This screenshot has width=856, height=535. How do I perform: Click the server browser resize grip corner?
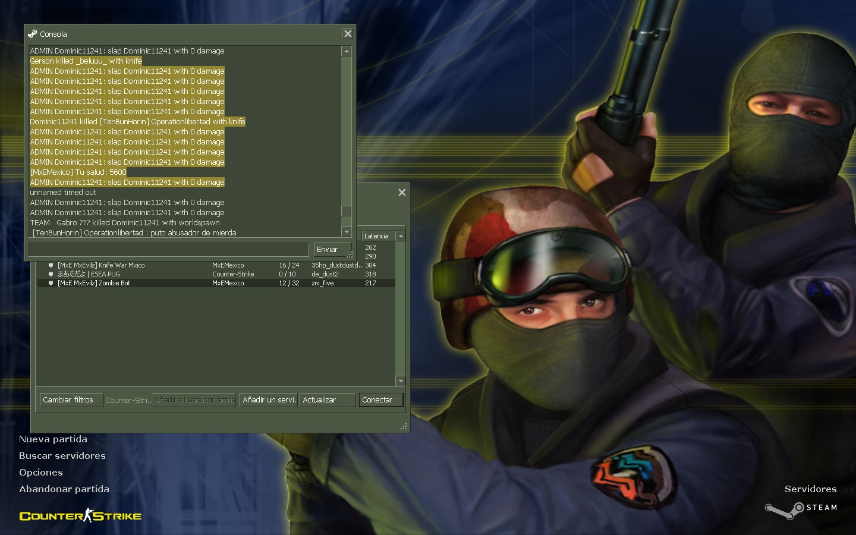click(x=404, y=426)
